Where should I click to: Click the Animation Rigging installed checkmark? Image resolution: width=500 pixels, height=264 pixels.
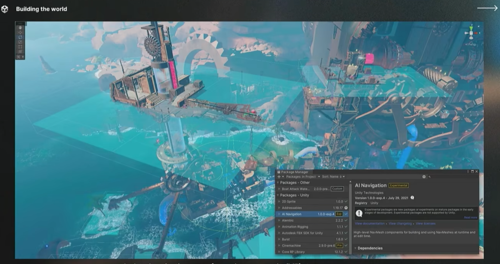coord(346,227)
